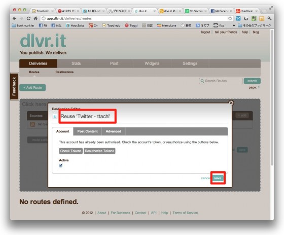
Task: Switch to the Post Content tab
Action: click(87, 131)
